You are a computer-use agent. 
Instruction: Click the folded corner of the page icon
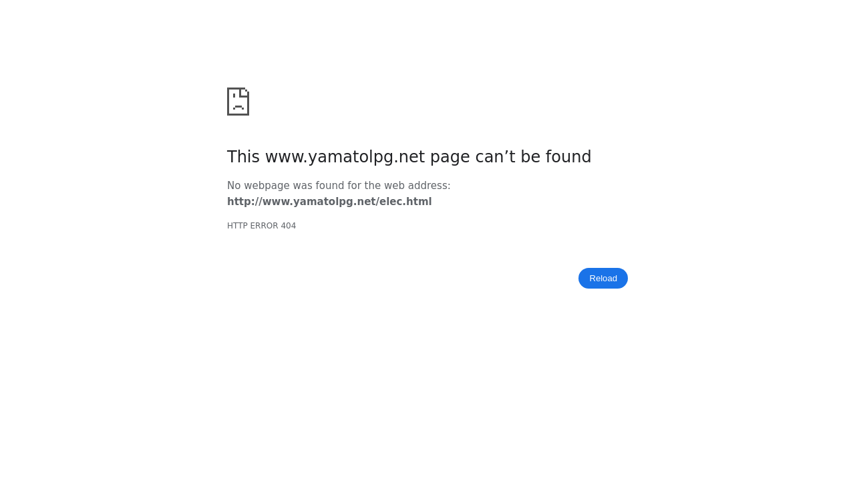(244, 92)
